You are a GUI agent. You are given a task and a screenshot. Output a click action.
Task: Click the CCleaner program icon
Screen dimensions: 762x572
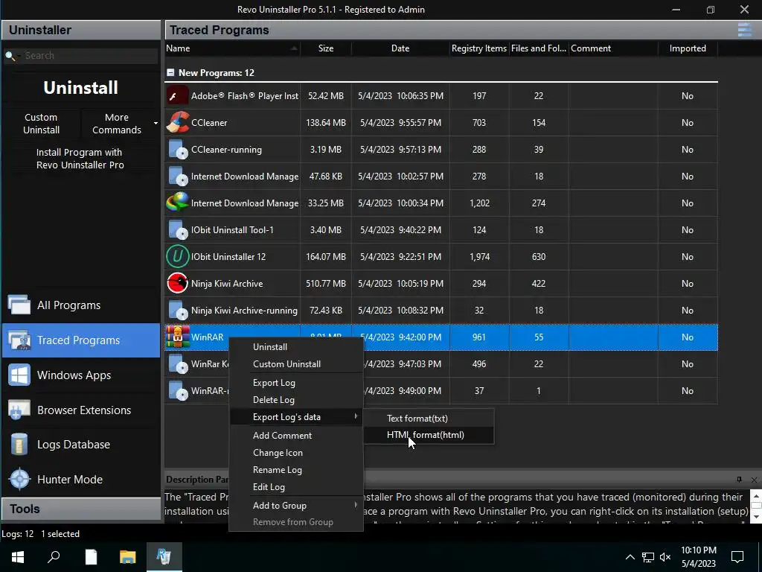pyautogui.click(x=177, y=123)
